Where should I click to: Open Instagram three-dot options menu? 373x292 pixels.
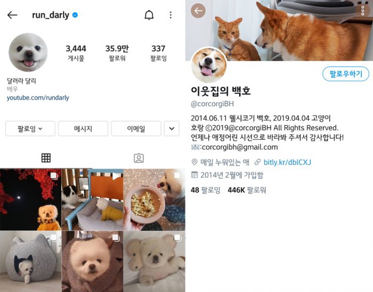(171, 15)
